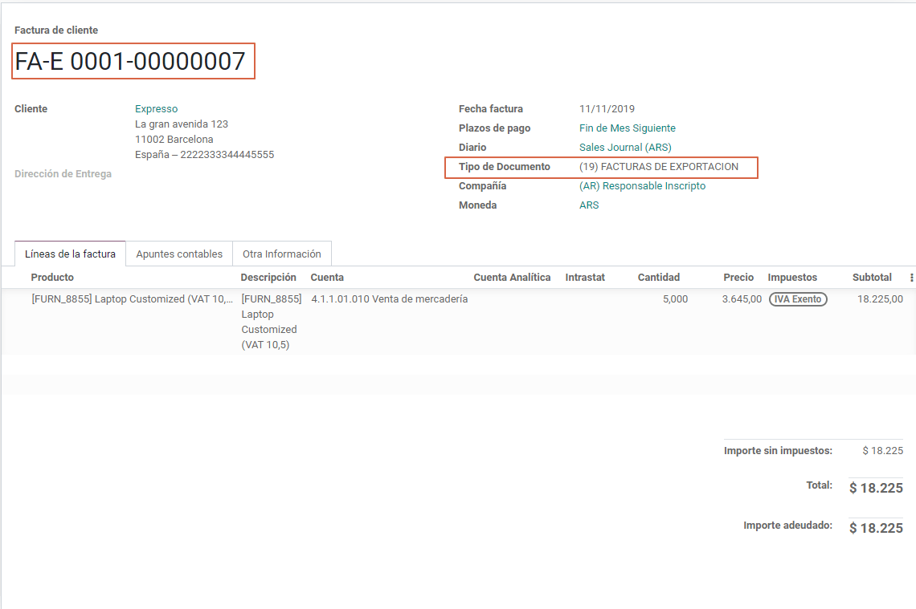
Task: Click the invoice date 11/11/2019
Action: tap(607, 109)
